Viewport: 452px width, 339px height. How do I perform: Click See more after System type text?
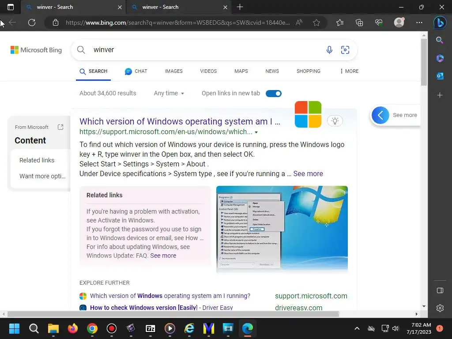[x=308, y=174]
